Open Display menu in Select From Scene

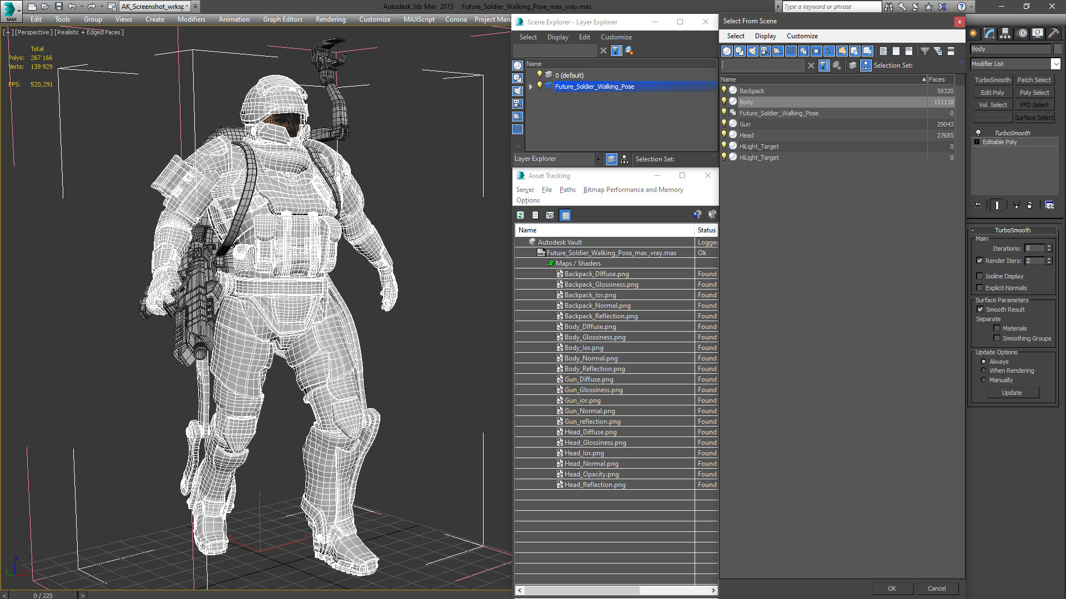[x=765, y=36]
